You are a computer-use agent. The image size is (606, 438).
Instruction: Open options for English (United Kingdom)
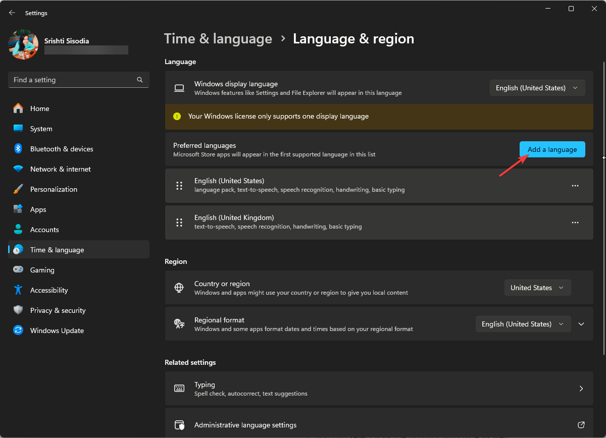coord(575,222)
